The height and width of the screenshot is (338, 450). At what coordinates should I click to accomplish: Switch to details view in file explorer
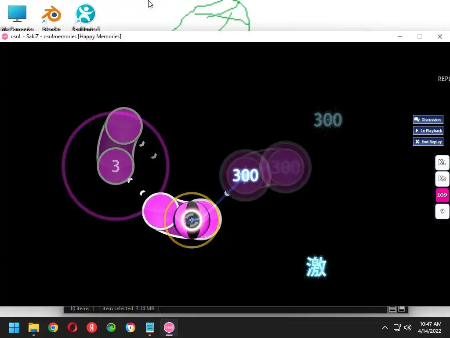[x=392, y=309]
